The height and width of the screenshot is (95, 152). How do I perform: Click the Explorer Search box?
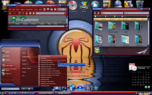tap(136, 13)
